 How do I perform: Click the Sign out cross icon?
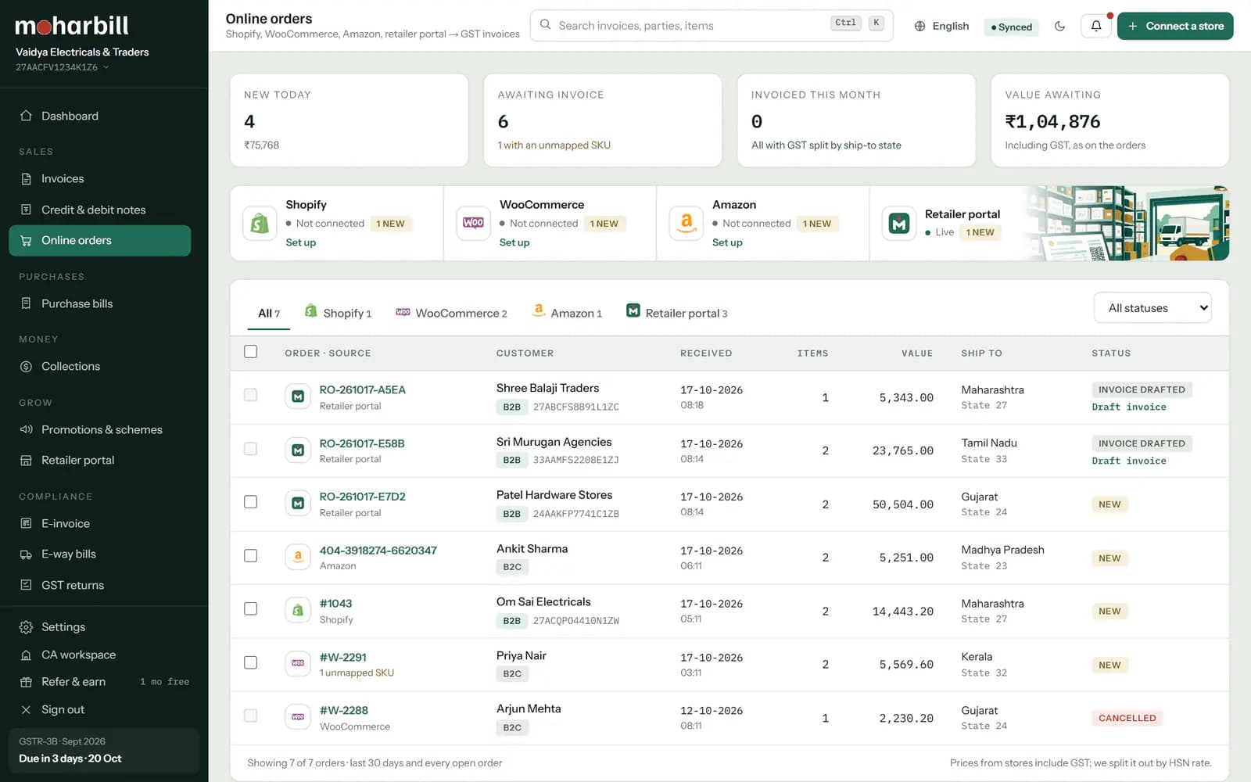(26, 709)
